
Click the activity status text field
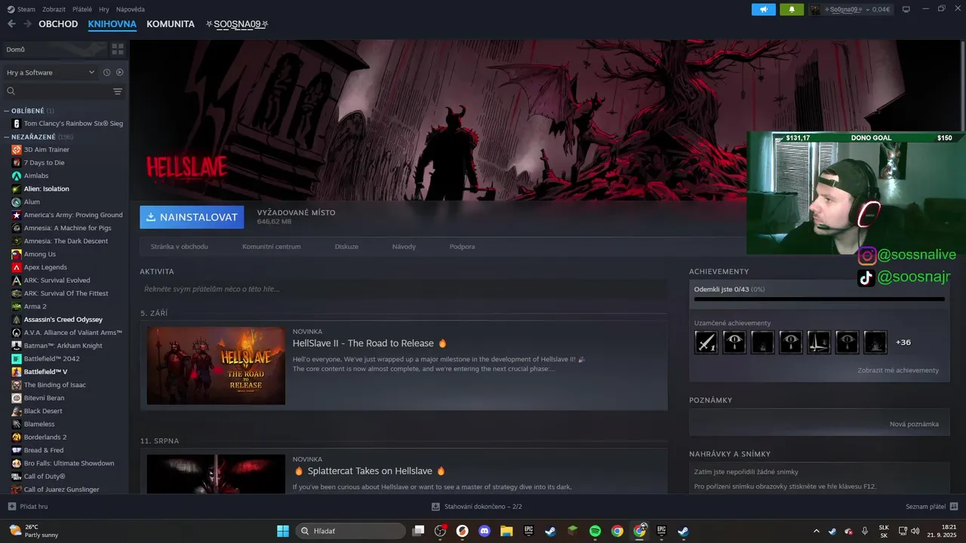coord(403,289)
